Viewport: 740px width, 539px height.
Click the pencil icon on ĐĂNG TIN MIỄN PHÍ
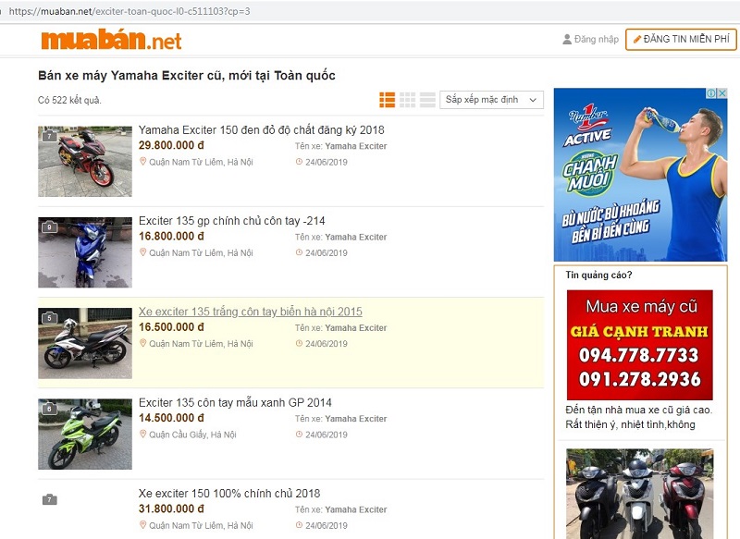click(x=637, y=40)
